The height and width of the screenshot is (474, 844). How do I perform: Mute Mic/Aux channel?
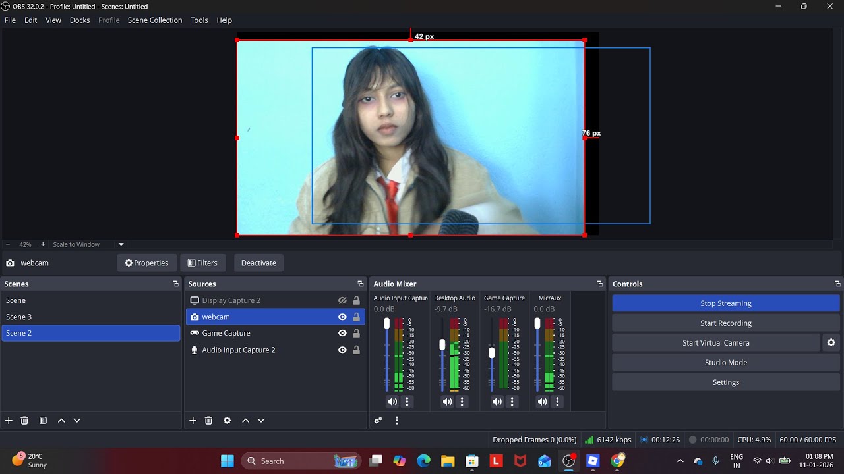542,402
